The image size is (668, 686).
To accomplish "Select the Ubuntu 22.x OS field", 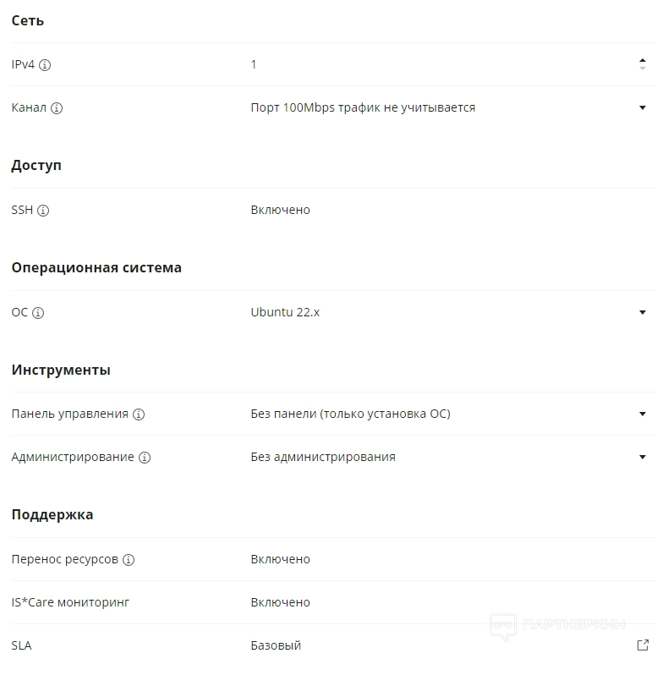I will (285, 312).
